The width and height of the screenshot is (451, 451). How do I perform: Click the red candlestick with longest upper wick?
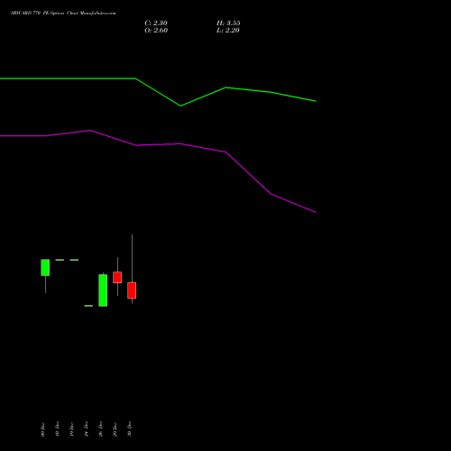tap(132, 290)
